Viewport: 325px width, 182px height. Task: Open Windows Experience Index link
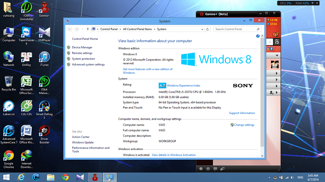pos(184,86)
